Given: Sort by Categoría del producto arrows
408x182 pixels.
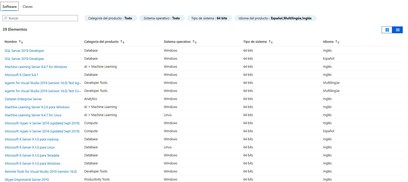Looking at the screenshot, I should [122, 42].
